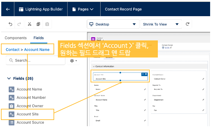Click pencil icon next to Email field
Screen dimensions: 212x129
click(145, 121)
